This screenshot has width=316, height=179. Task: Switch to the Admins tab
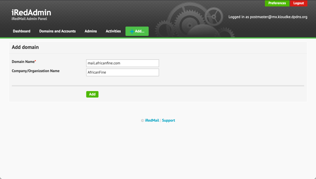(x=91, y=31)
